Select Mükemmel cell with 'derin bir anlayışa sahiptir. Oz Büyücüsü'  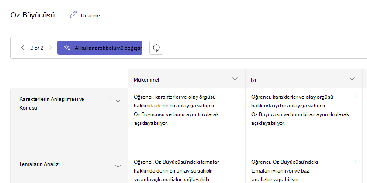coord(187,121)
